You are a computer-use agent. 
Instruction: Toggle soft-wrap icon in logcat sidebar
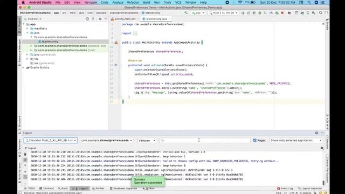(x=25, y=177)
